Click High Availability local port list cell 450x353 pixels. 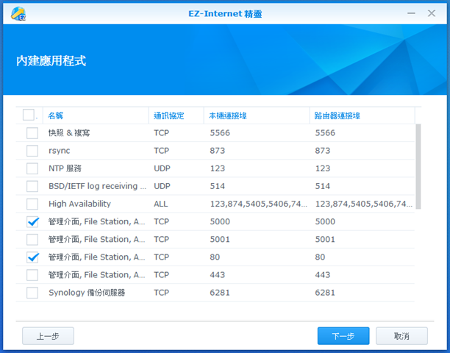click(259, 204)
